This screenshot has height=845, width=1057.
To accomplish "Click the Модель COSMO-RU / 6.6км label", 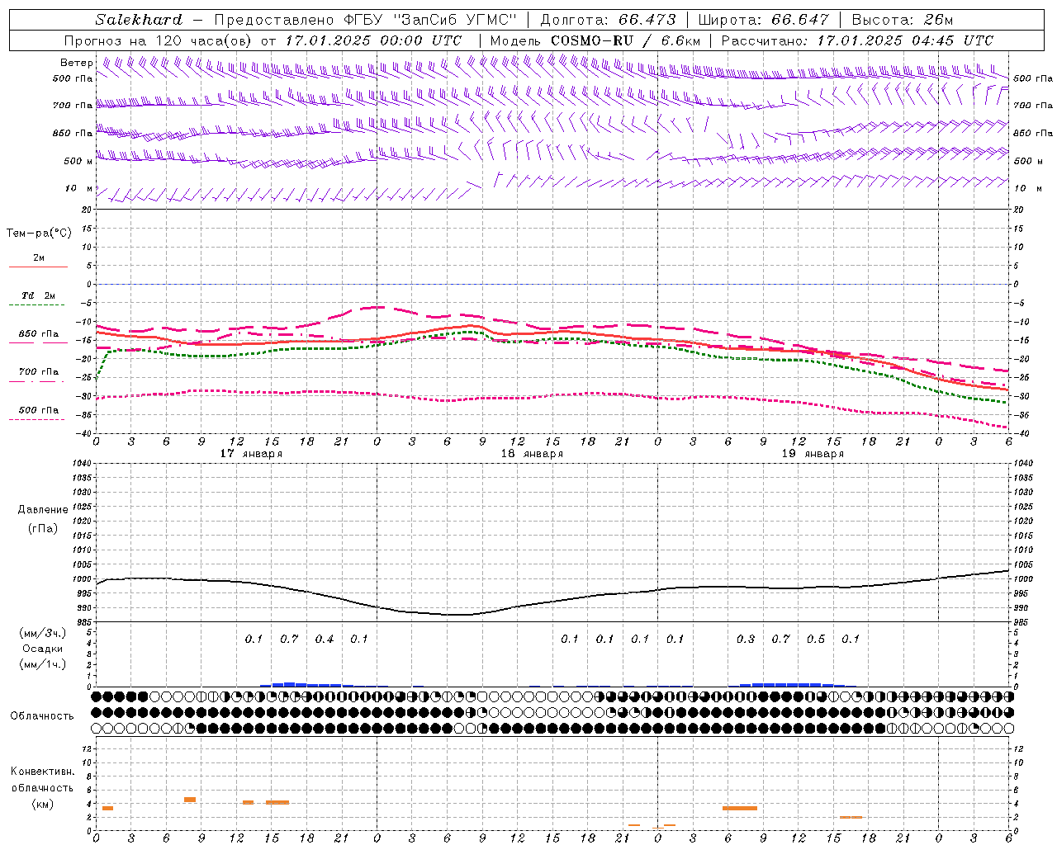I will click(595, 40).
